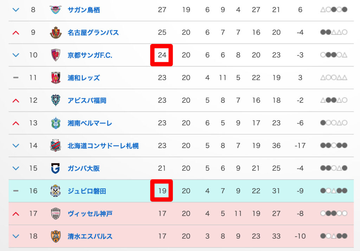Viewport: 360px width, 251px height.
Task: Click the recent form circles for 清水エスパルス
Action: tap(334, 236)
